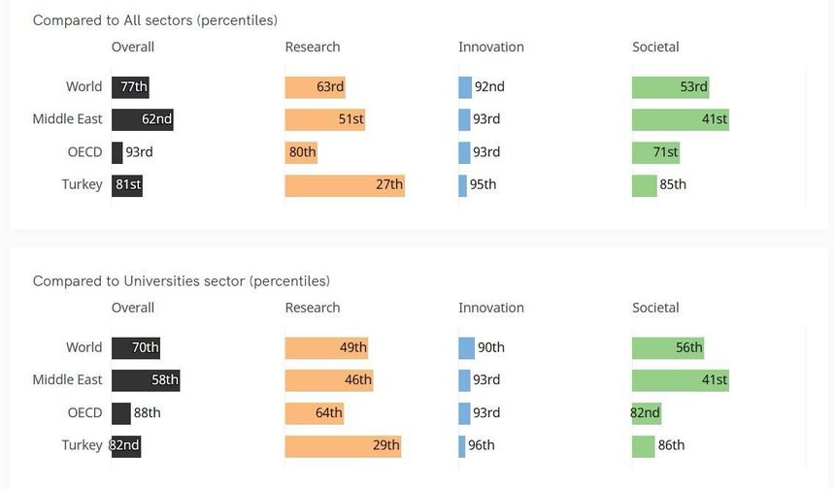Select the orange 80th OECD research bar
Viewport: 835px width, 489px height.
[x=301, y=152]
